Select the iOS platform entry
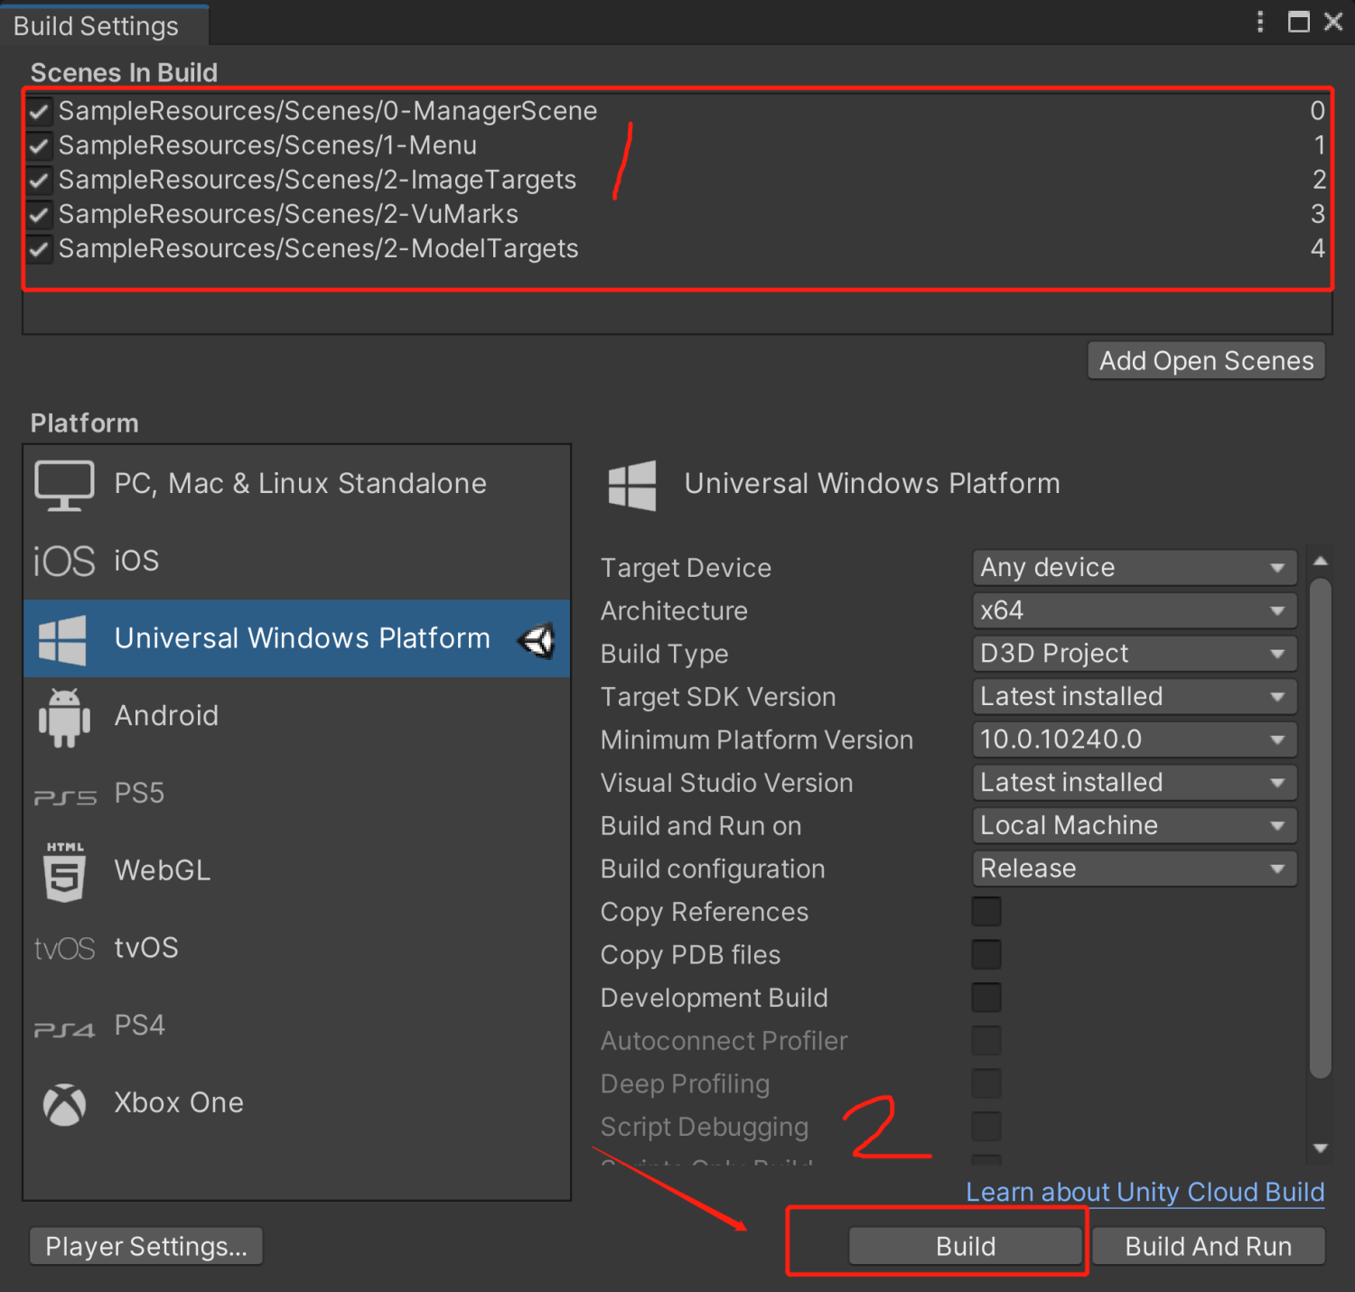Image resolution: width=1355 pixels, height=1292 pixels. (x=297, y=562)
